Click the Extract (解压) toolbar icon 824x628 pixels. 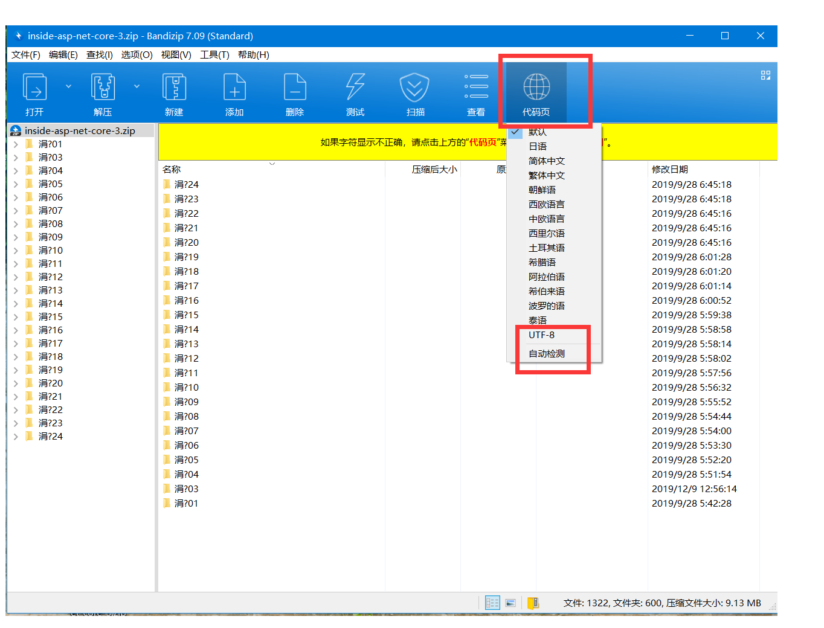click(x=103, y=87)
